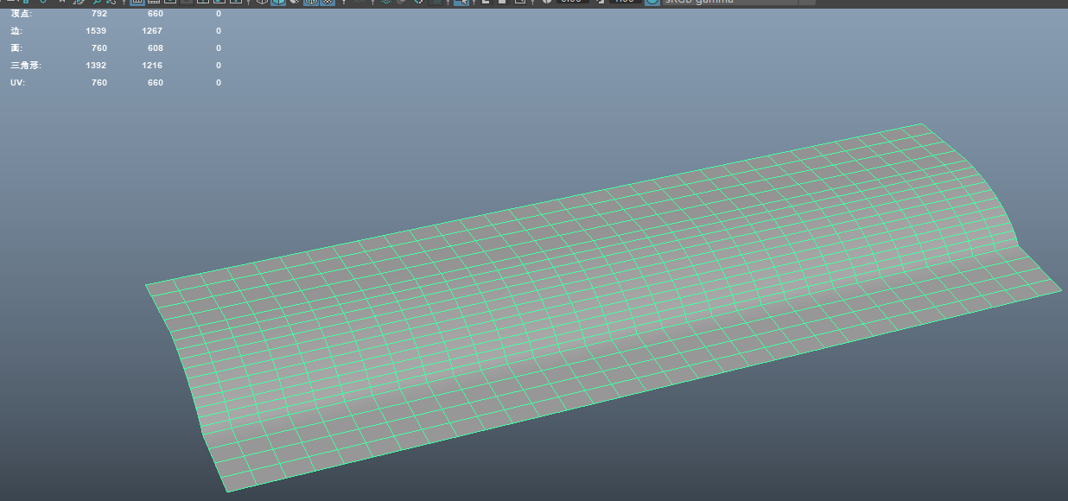Viewport: 1068px width, 501px height.
Task: Toggle the viewport grid icon
Action: click(137, 2)
